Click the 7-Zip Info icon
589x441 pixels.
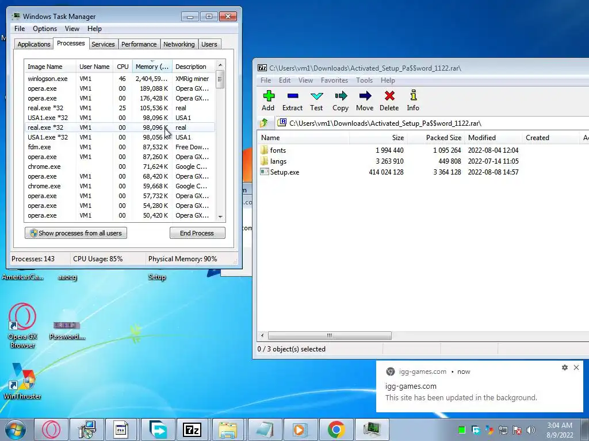click(x=413, y=95)
